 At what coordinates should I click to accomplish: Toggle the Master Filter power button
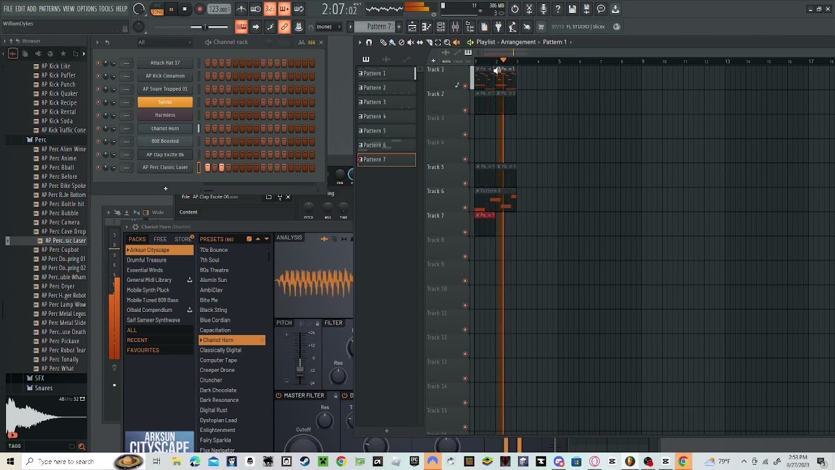tap(279, 396)
